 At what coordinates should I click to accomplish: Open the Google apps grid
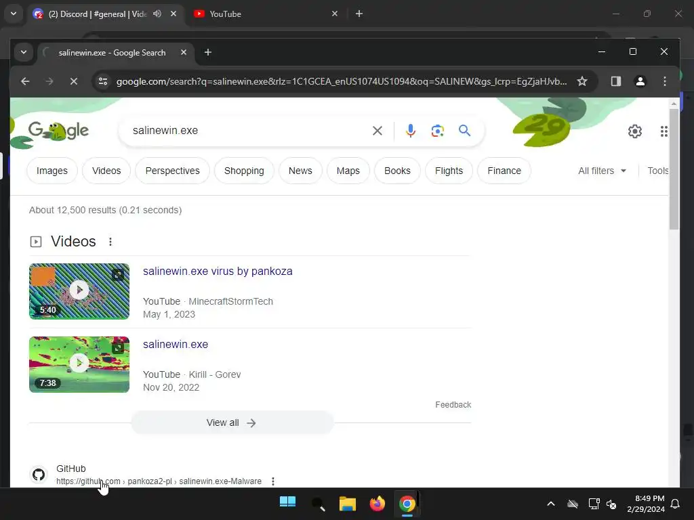tap(664, 131)
